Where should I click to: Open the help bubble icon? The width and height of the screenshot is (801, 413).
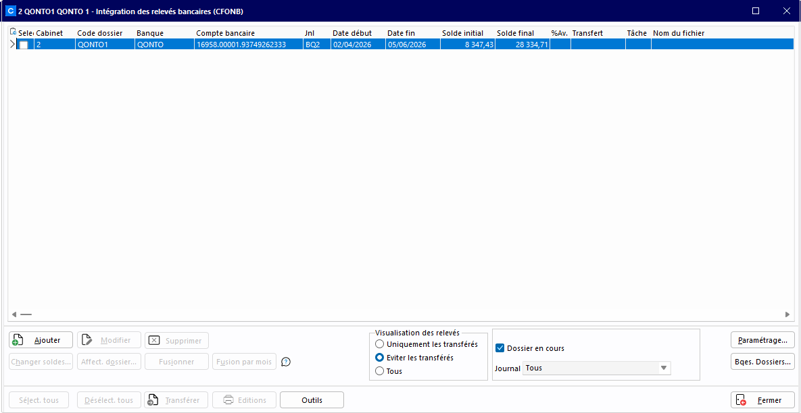tap(286, 362)
